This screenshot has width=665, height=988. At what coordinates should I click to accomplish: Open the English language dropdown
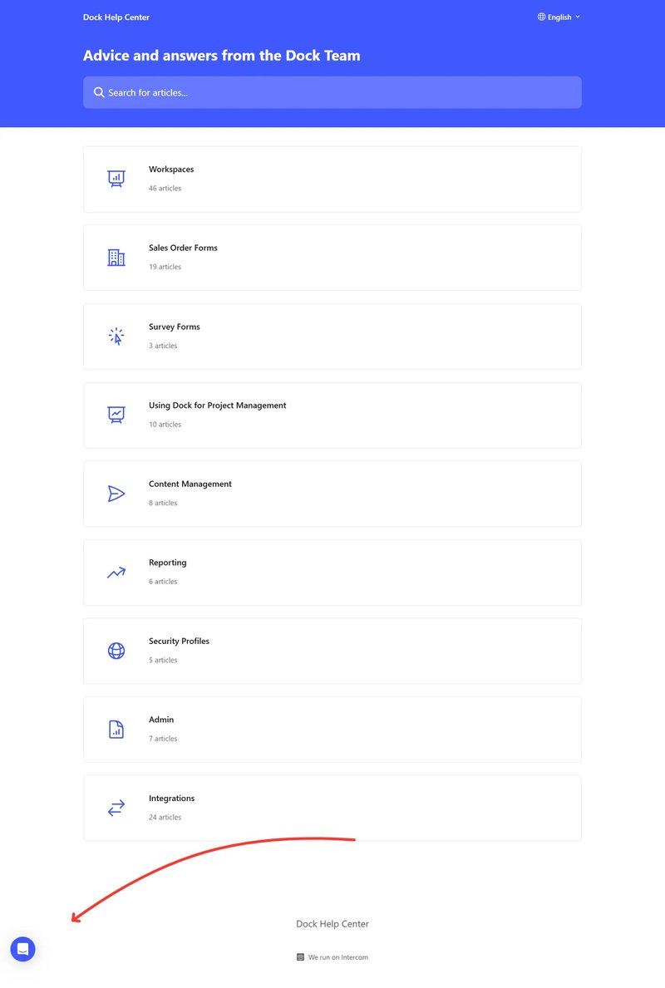[x=559, y=17]
